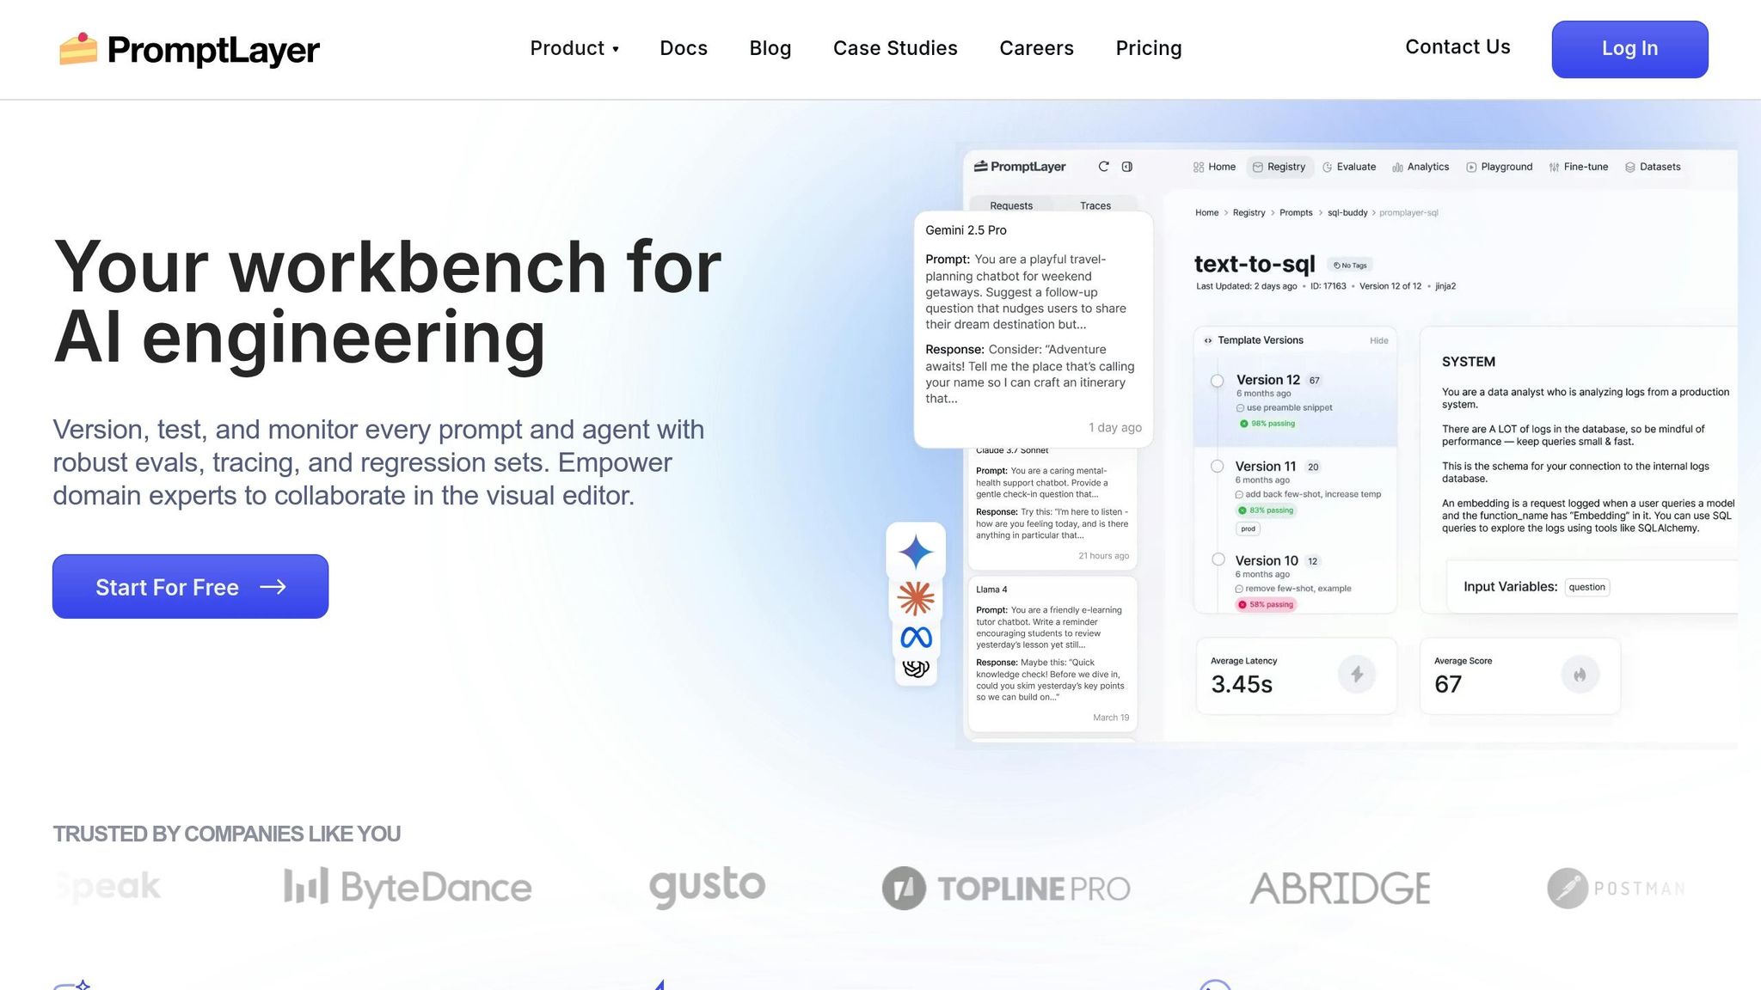Select the Version 12 radio button
The height and width of the screenshot is (990, 1761).
click(x=1217, y=381)
